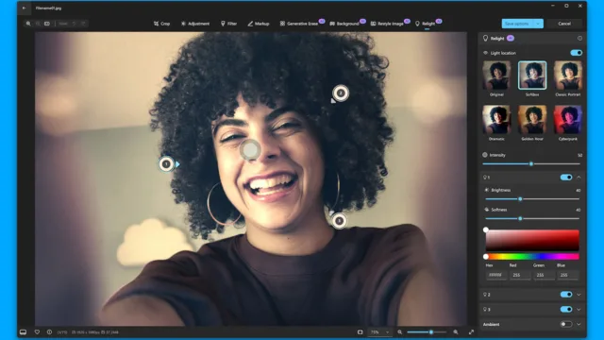Click the file info icon in the status bar
This screenshot has width=604, height=340.
pos(49,331)
